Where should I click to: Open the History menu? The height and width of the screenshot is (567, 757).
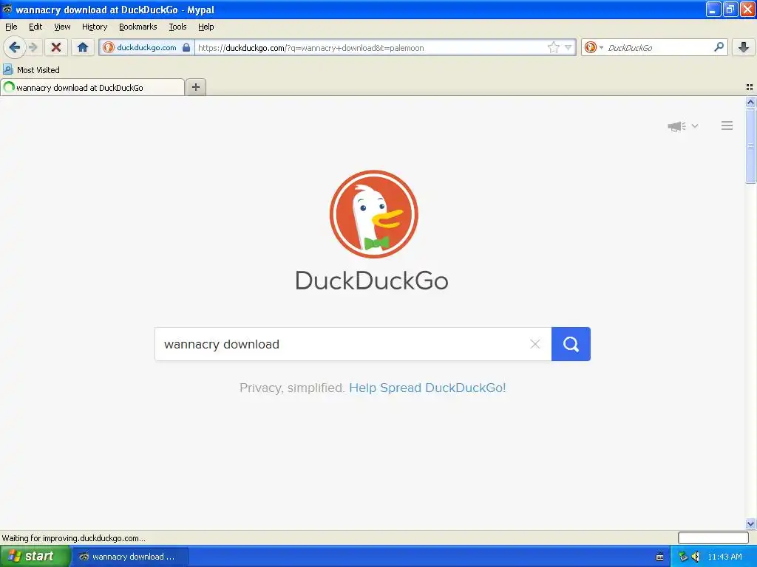click(95, 27)
